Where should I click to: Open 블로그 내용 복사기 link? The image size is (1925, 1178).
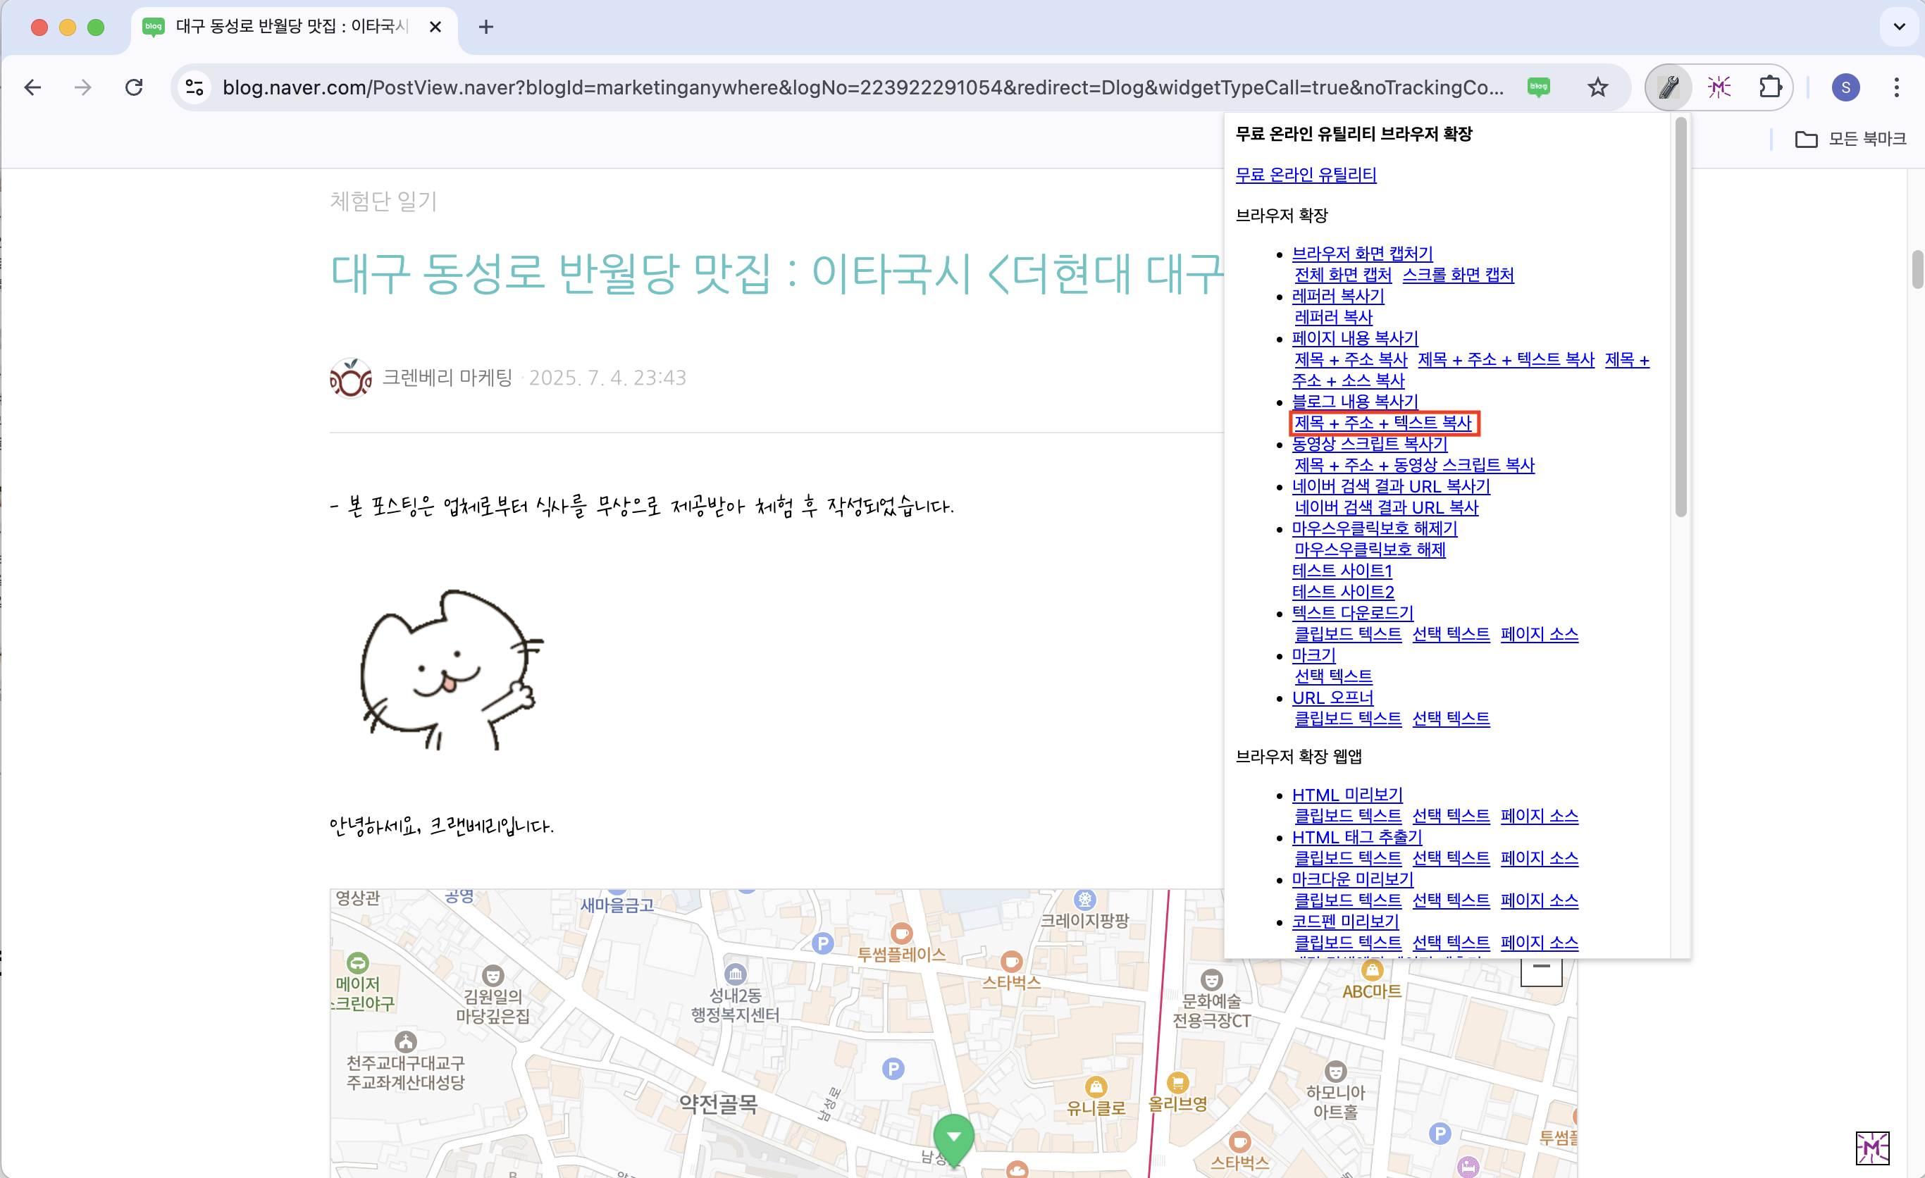1355,402
